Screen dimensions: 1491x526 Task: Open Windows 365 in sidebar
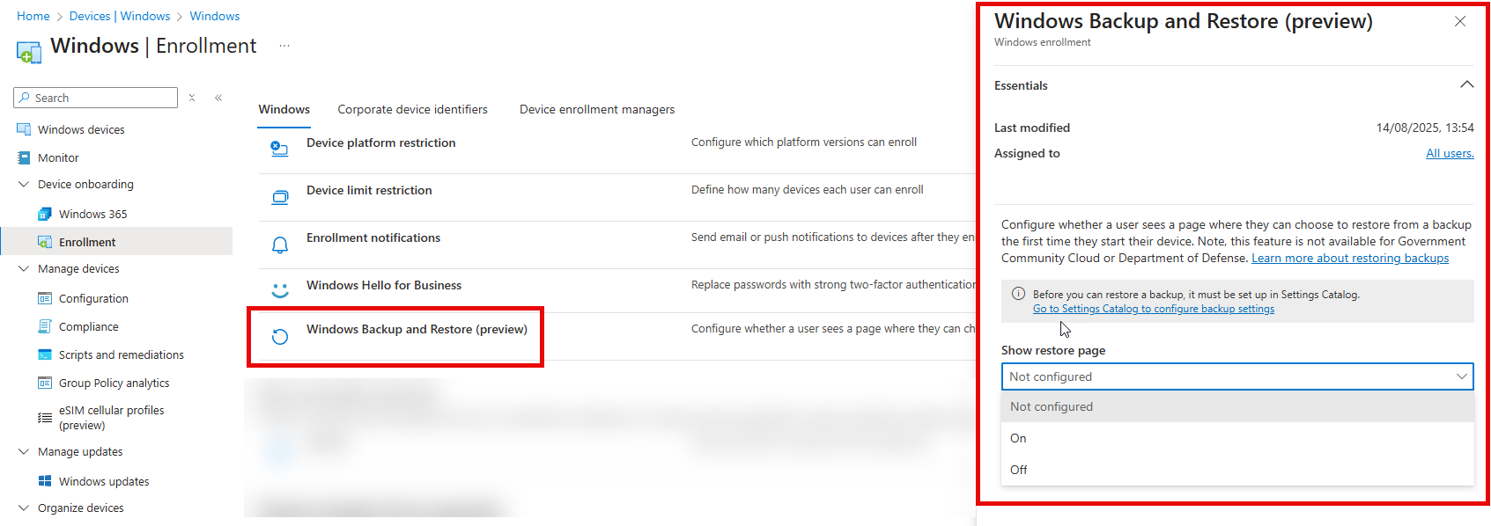(x=92, y=214)
